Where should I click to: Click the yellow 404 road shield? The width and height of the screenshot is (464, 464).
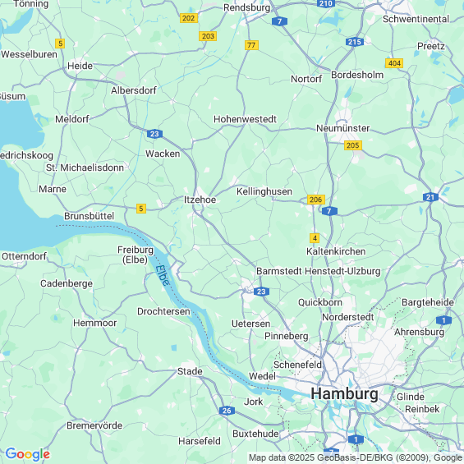tap(394, 63)
